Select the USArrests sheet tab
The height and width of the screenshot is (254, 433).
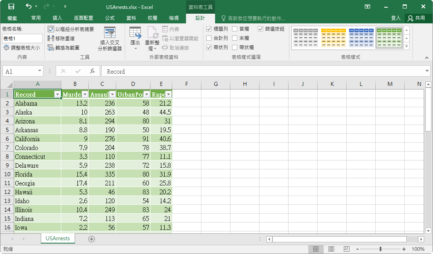[58, 238]
